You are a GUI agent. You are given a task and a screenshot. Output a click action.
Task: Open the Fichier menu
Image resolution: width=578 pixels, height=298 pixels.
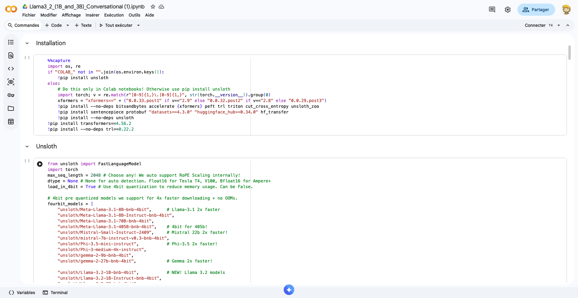pos(29,15)
